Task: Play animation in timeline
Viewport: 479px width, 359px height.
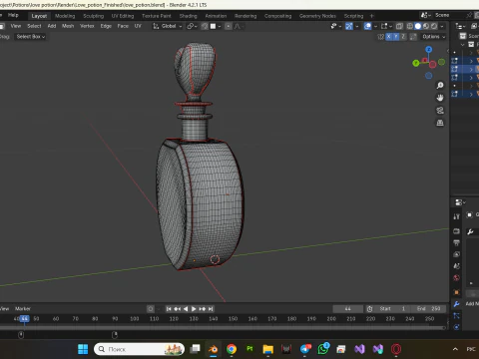Action: click(194, 309)
